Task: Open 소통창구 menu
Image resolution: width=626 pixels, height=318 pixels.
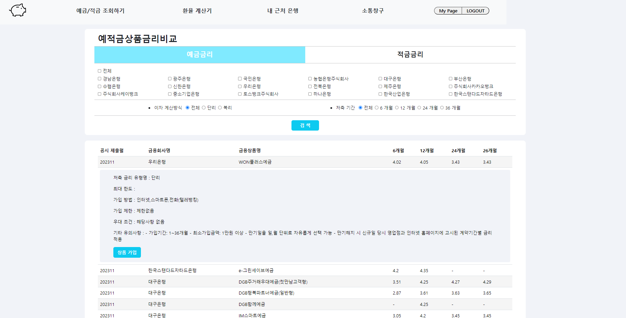Action: 373,11
